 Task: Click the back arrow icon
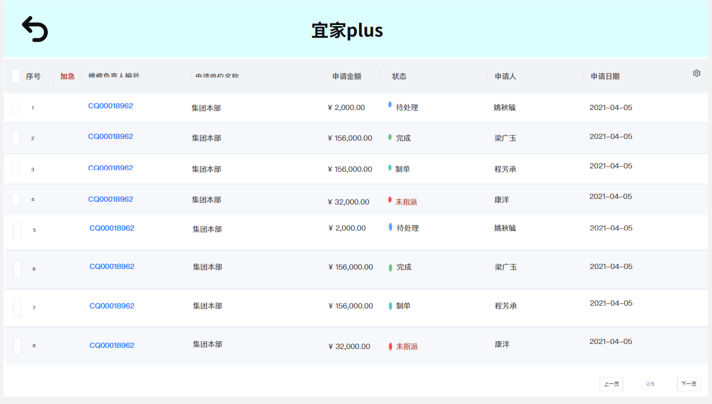[35, 29]
